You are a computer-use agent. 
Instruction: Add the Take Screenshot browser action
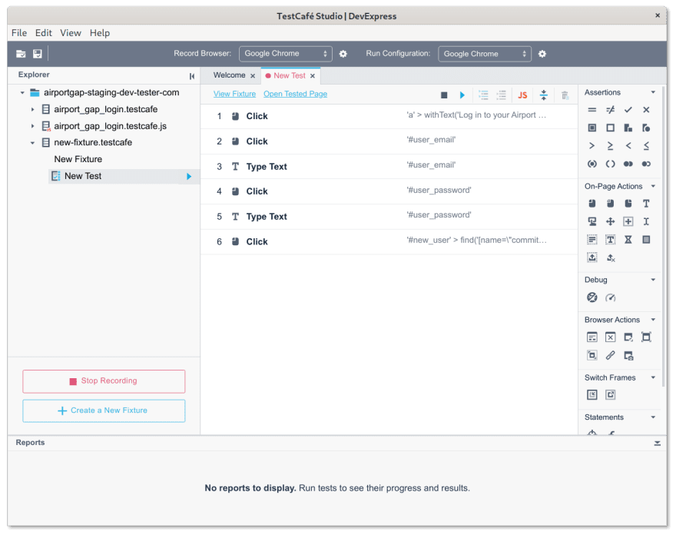pyautogui.click(x=628, y=356)
